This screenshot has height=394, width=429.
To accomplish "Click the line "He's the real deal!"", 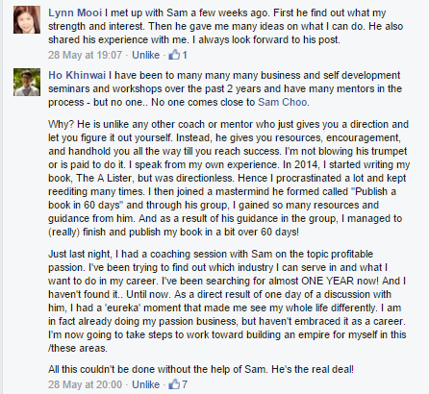I will [313, 369].
